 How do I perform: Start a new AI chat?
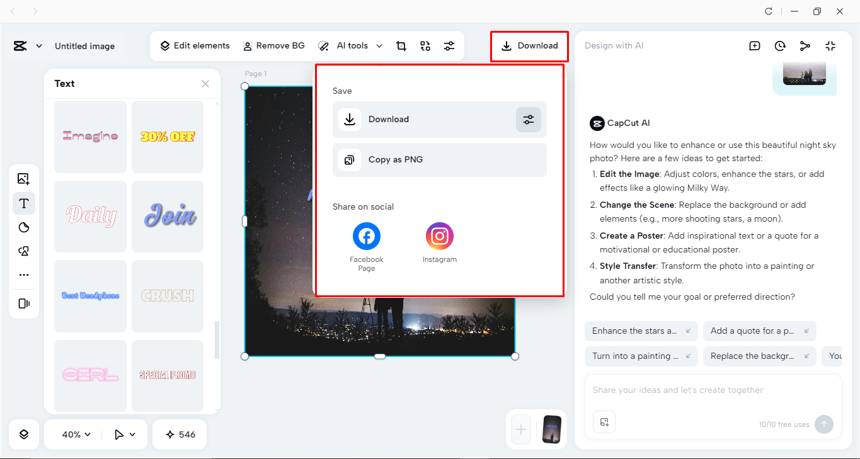(755, 46)
